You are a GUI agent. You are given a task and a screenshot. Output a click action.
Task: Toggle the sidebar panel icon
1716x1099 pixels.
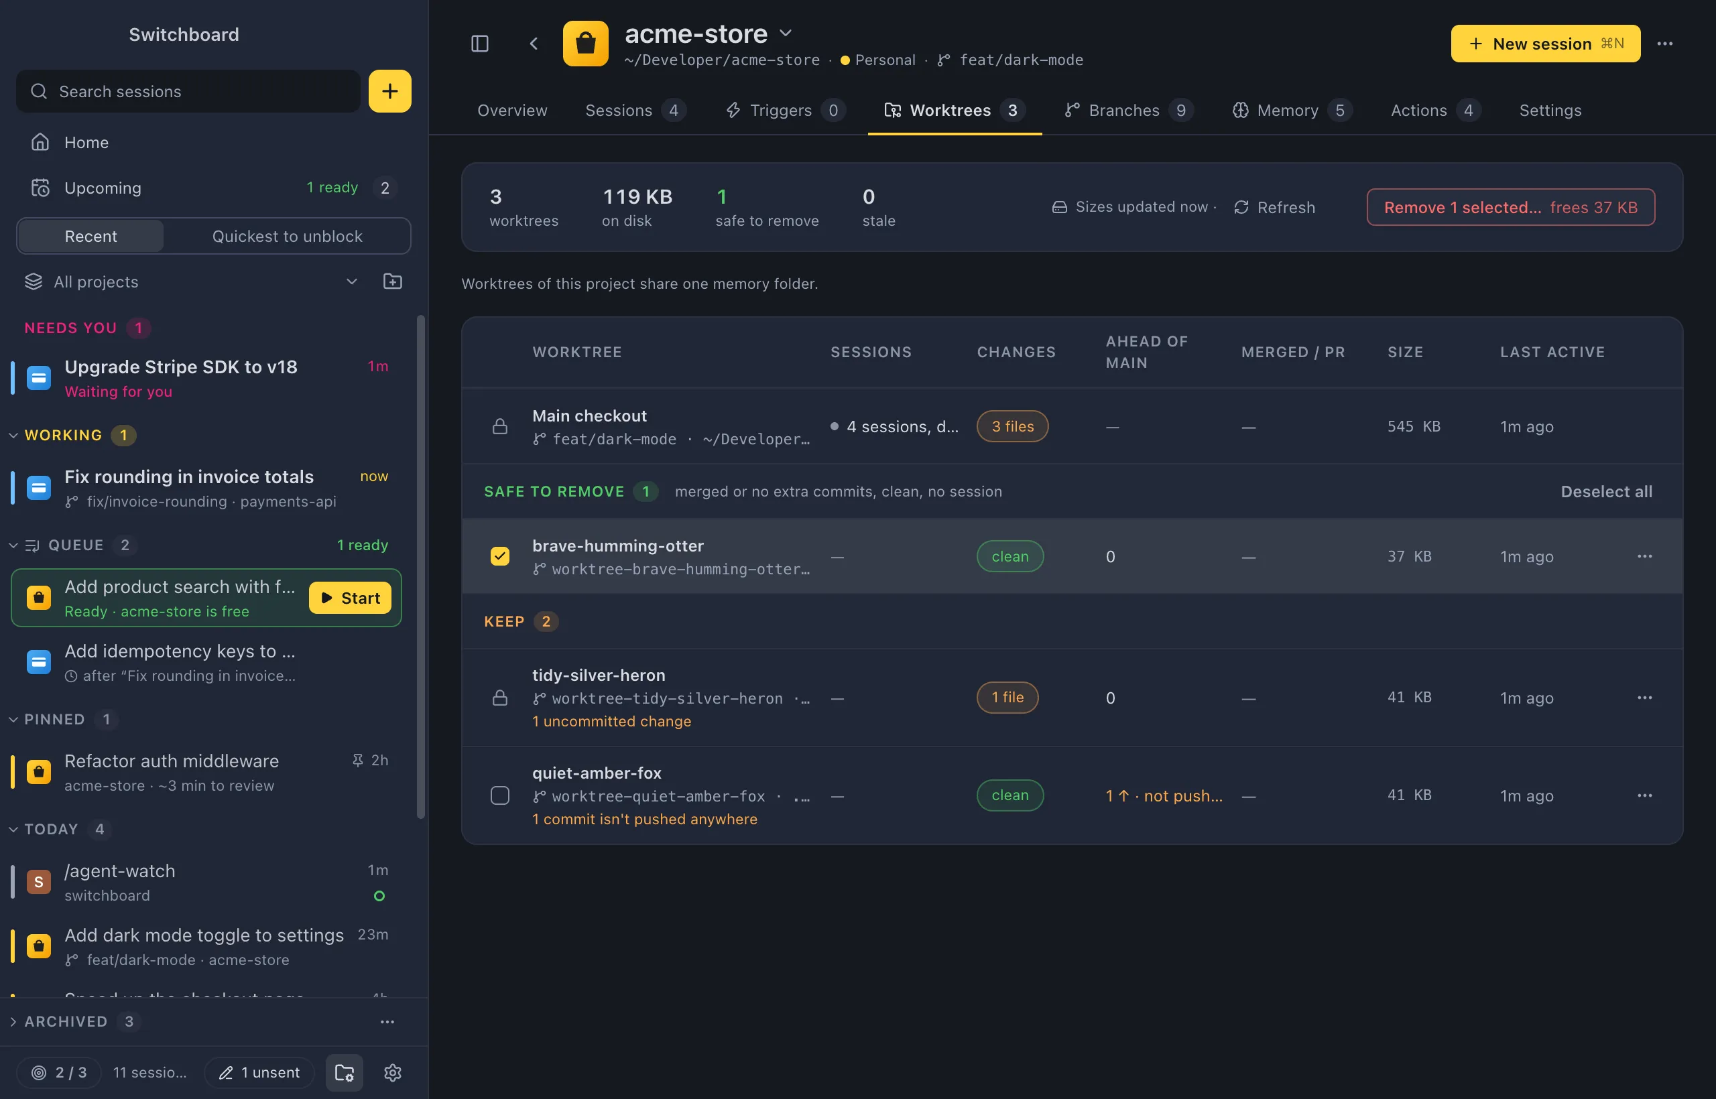(480, 44)
